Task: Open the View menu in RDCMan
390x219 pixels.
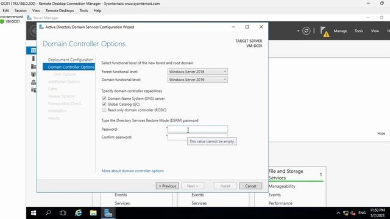Action: (x=36, y=11)
